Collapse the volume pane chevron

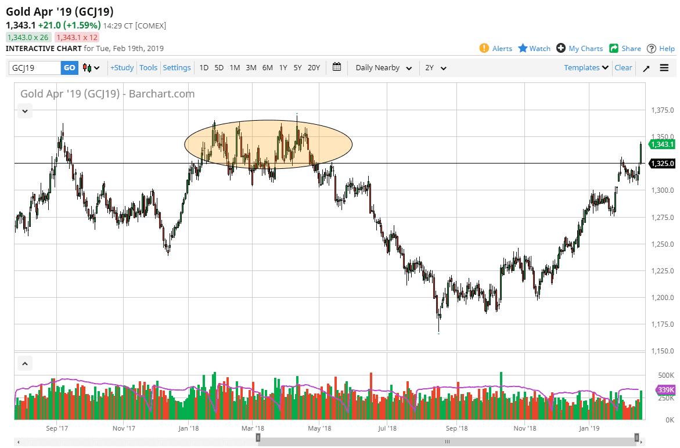(x=25, y=364)
